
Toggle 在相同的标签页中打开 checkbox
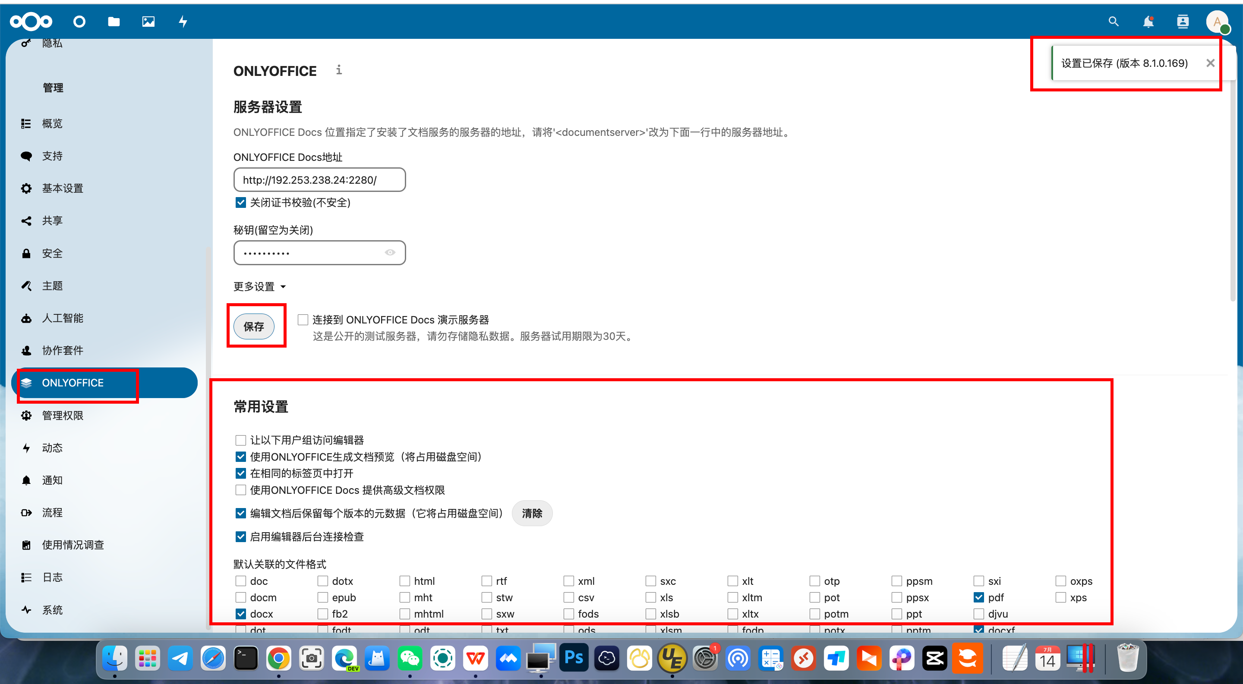[x=240, y=474]
